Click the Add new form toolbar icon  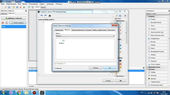[x=29, y=7]
